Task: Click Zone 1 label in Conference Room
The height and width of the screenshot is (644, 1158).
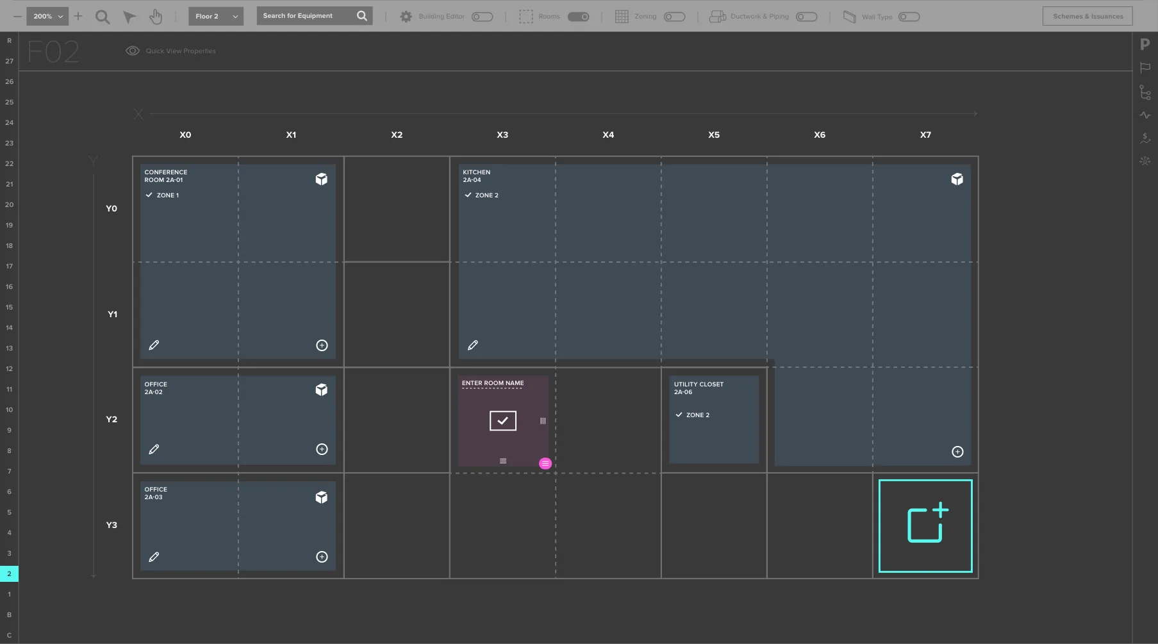Action: (x=168, y=195)
